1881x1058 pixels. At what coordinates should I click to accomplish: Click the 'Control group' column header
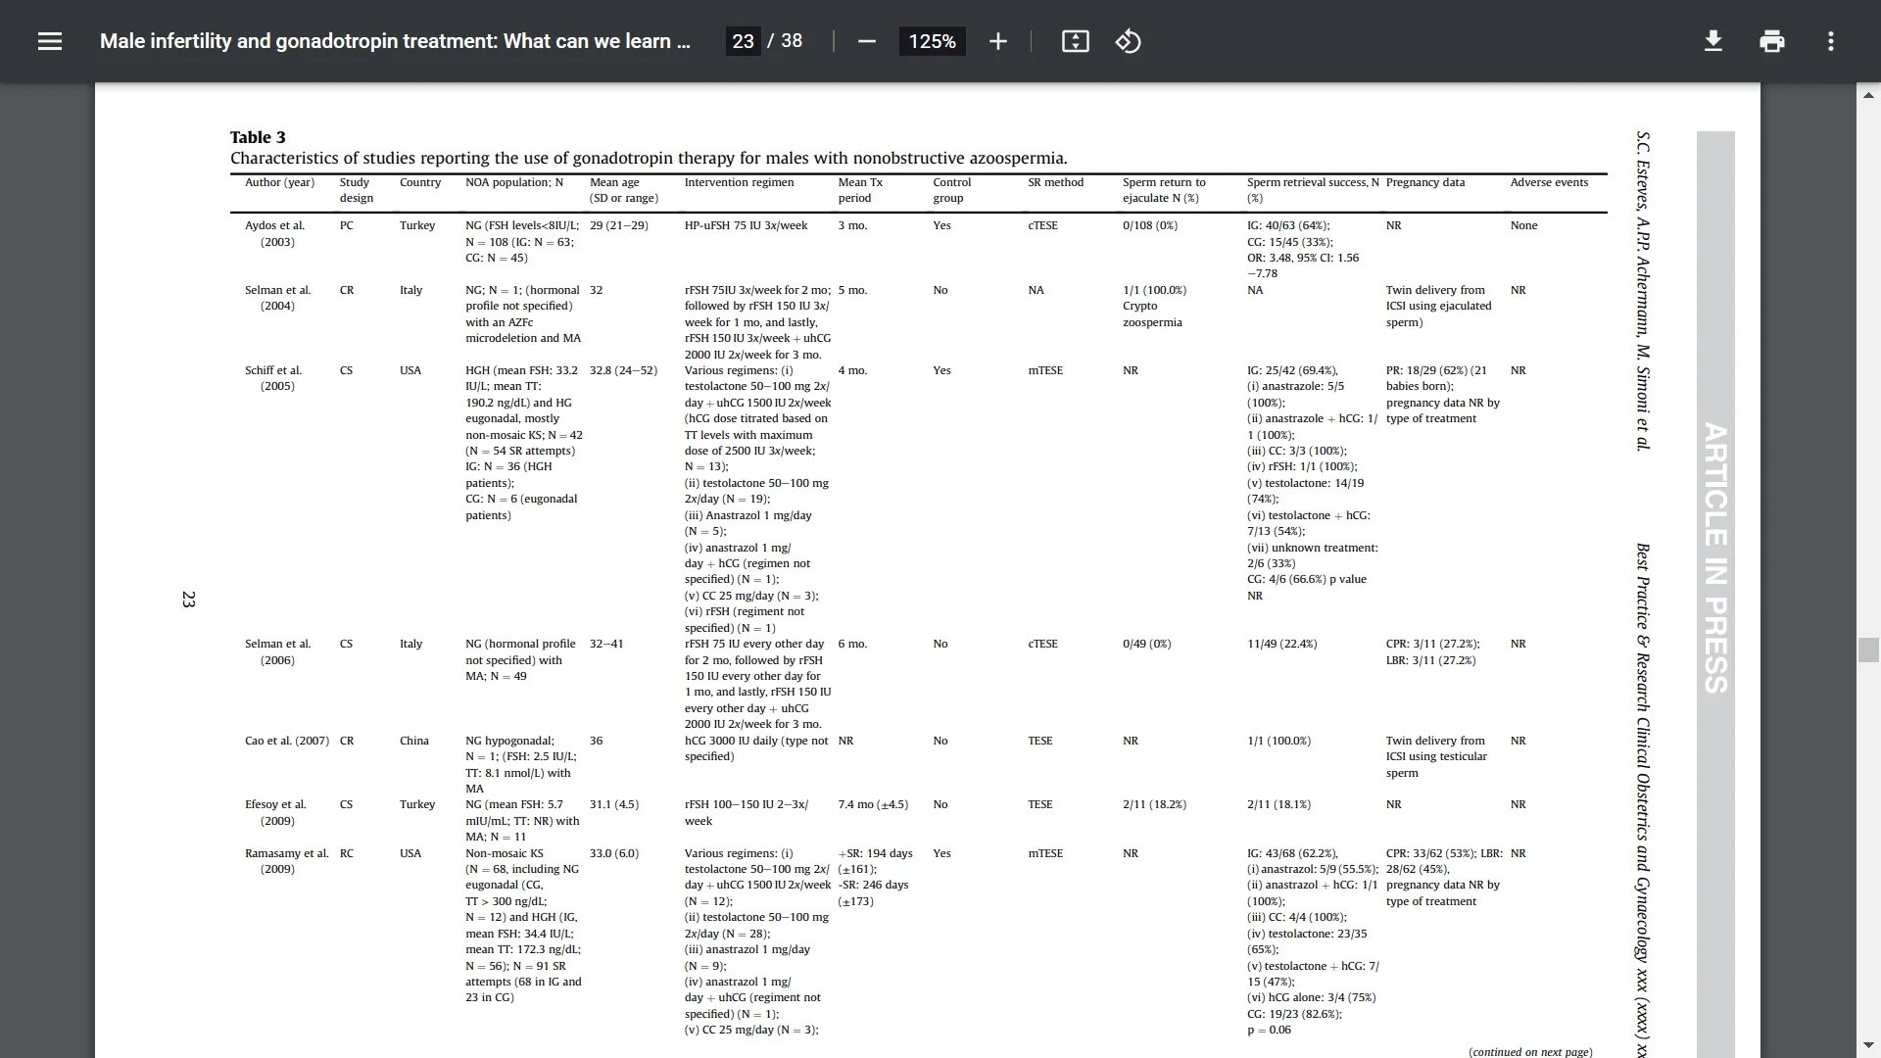pos(951,190)
